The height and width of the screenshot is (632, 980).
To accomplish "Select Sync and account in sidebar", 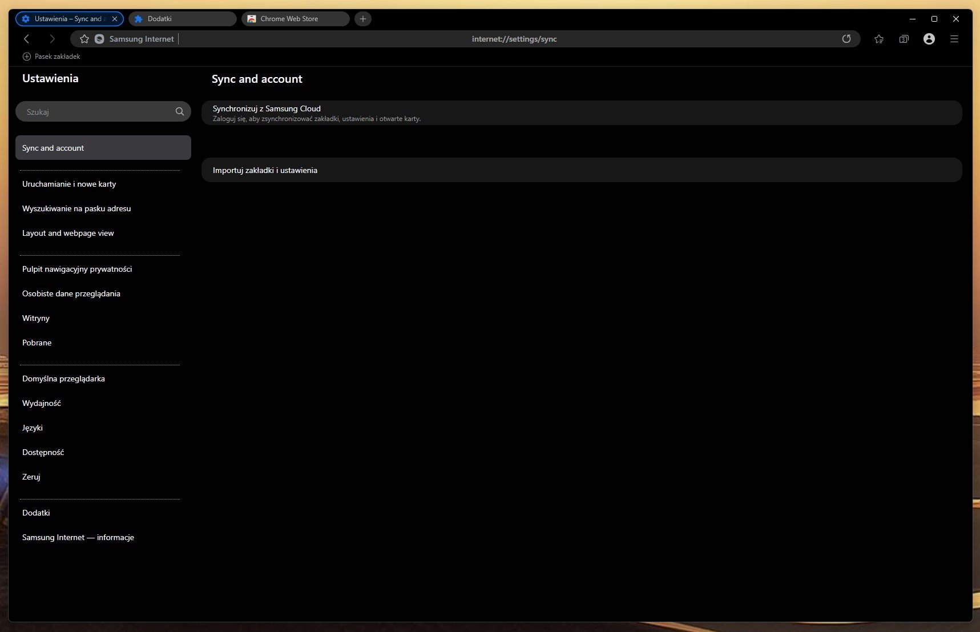I will 103,148.
